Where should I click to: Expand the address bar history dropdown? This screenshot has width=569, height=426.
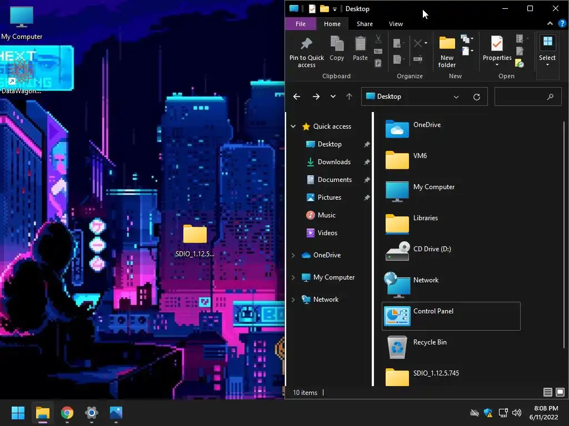pos(456,97)
